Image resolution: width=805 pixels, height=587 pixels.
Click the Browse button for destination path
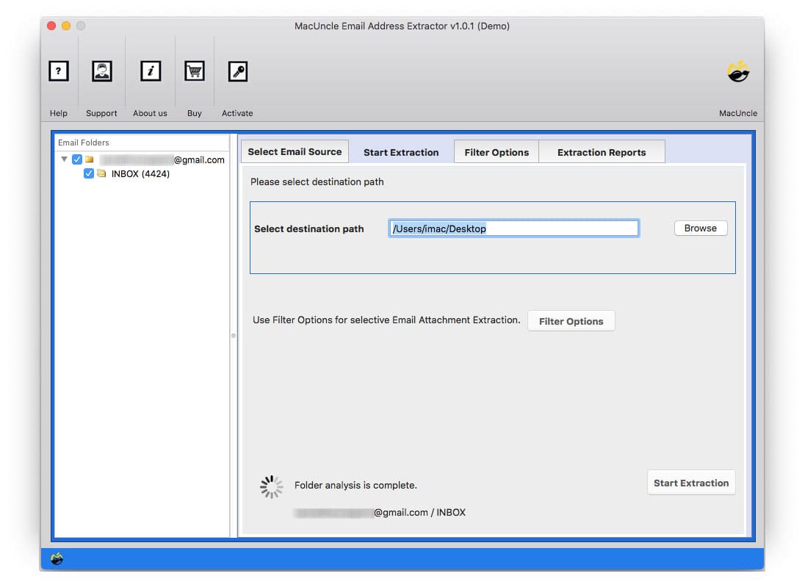pos(700,228)
